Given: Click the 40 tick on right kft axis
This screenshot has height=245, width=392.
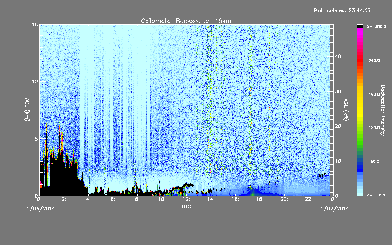Looking at the screenshot, I should pos(338,57).
